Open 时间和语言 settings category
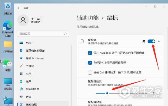 pos(43,89)
